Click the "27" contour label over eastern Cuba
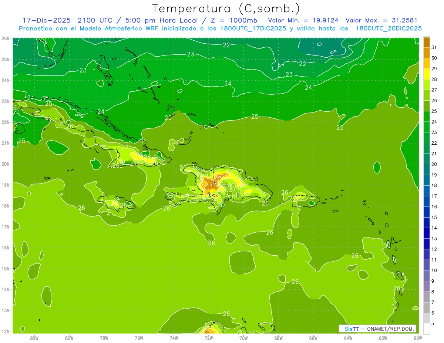This screenshot has width=444, height=343. coord(125,147)
